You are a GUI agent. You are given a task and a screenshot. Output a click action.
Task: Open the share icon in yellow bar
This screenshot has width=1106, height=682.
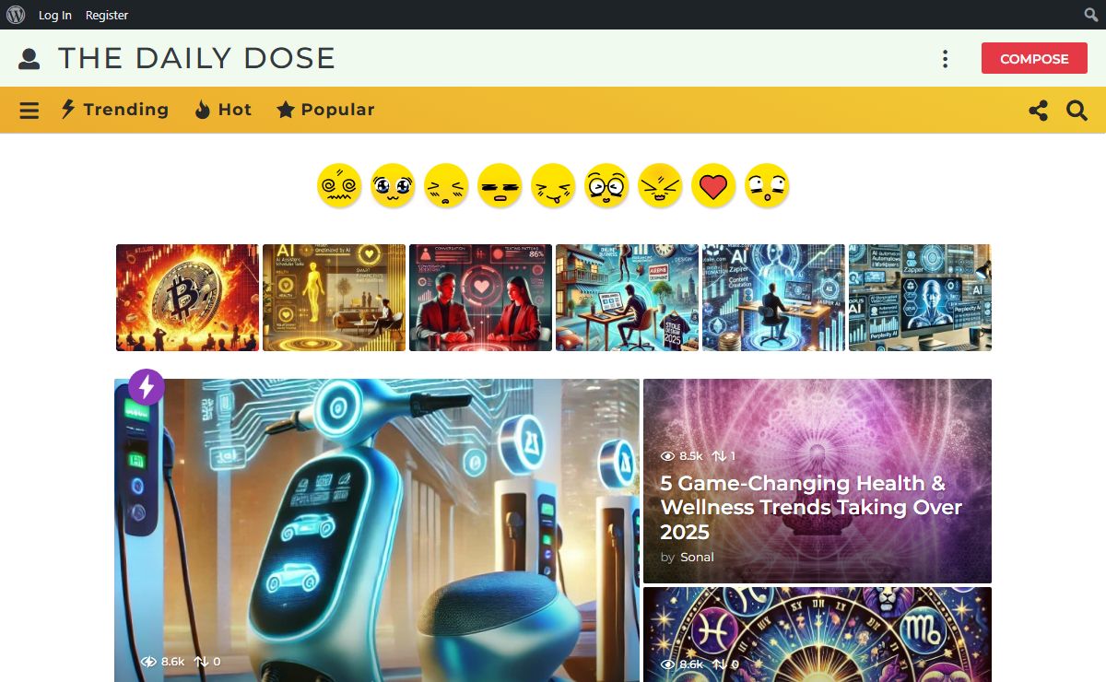pyautogui.click(x=1039, y=111)
